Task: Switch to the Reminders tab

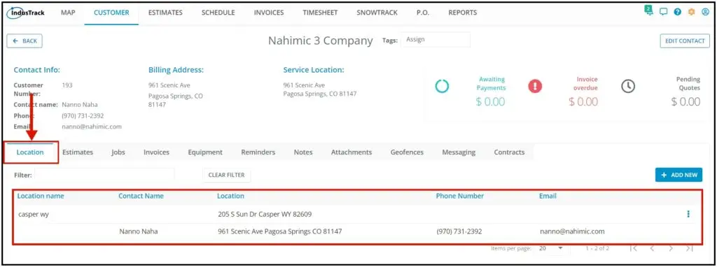Action: pos(258,152)
